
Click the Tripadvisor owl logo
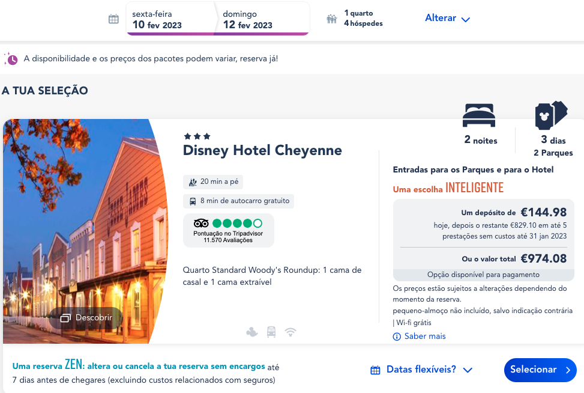[x=201, y=224]
